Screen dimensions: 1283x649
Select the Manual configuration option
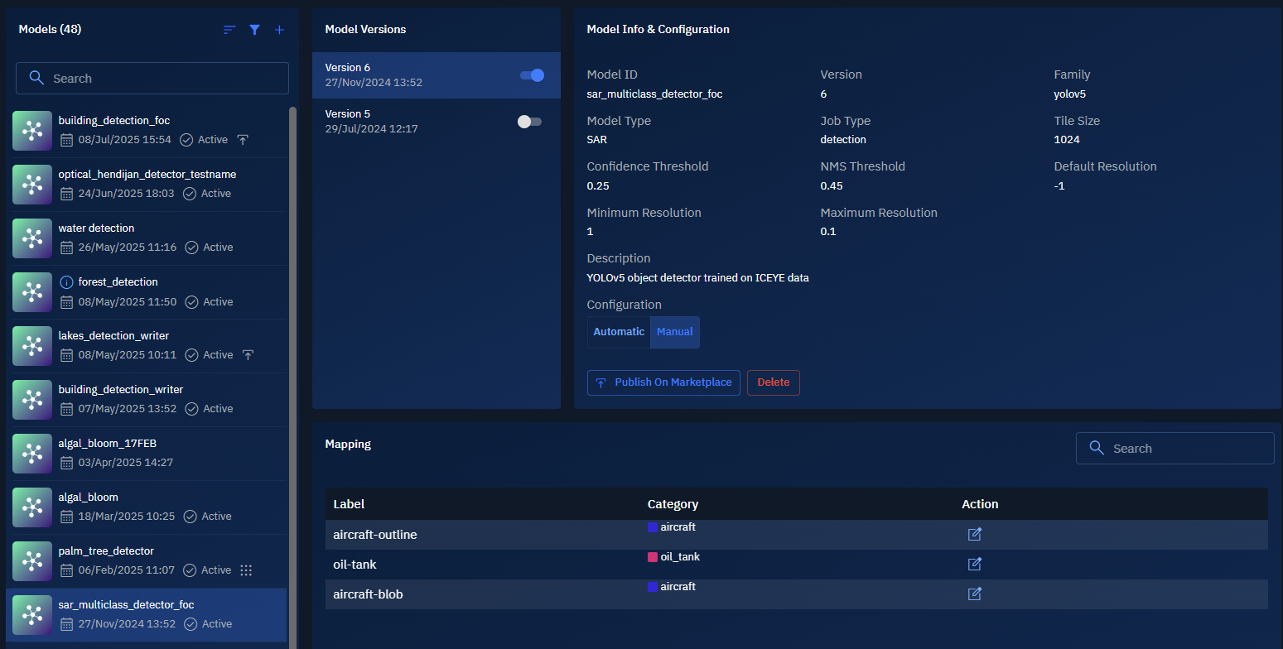[675, 332]
